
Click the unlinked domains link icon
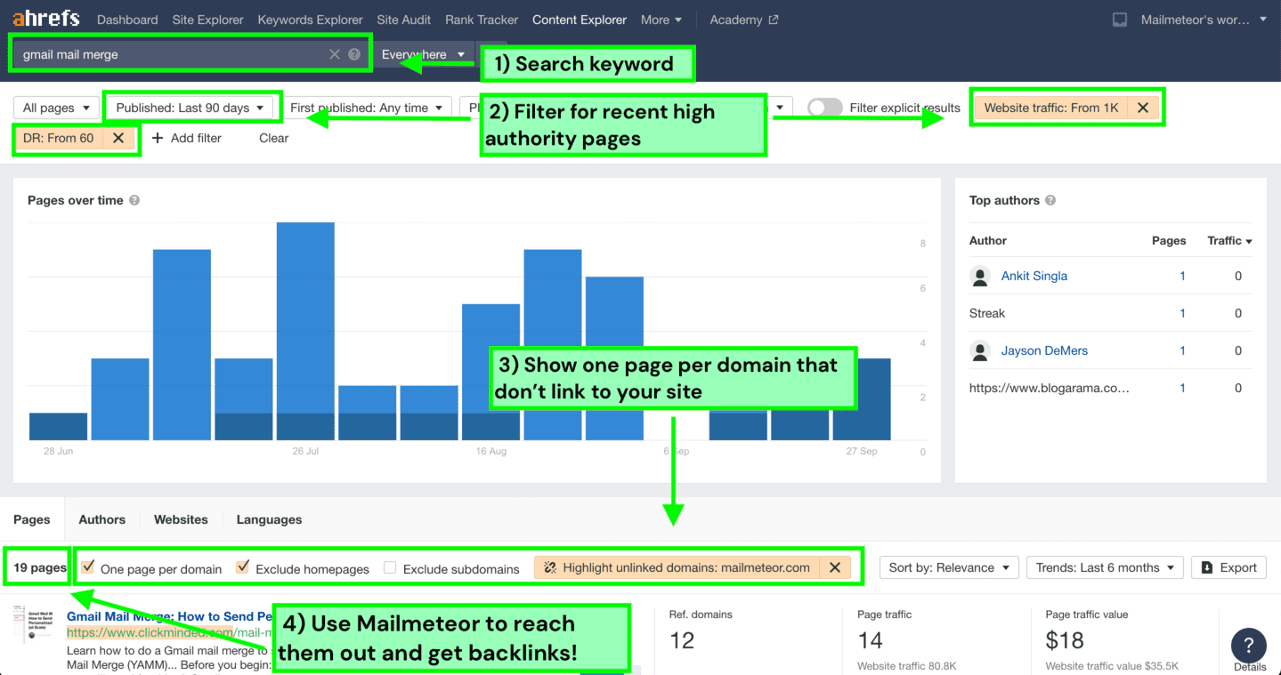coord(550,567)
